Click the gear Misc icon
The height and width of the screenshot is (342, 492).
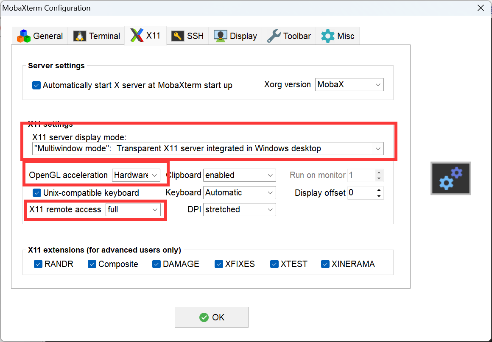[328, 36]
